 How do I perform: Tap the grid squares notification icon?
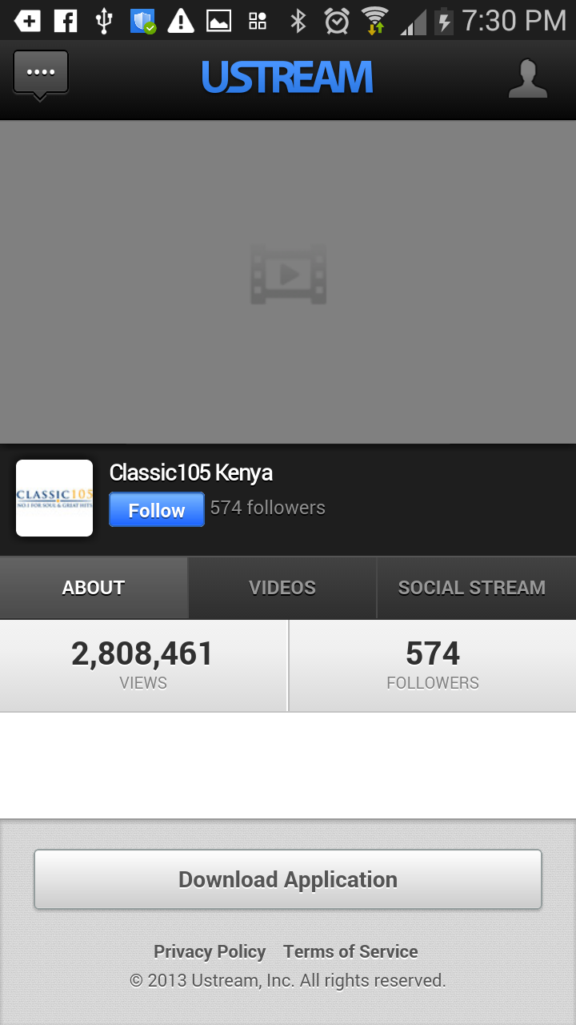point(258,21)
